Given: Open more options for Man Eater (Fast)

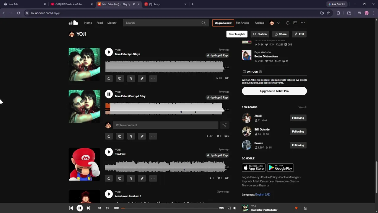Looking at the screenshot, I should [x=153, y=136].
